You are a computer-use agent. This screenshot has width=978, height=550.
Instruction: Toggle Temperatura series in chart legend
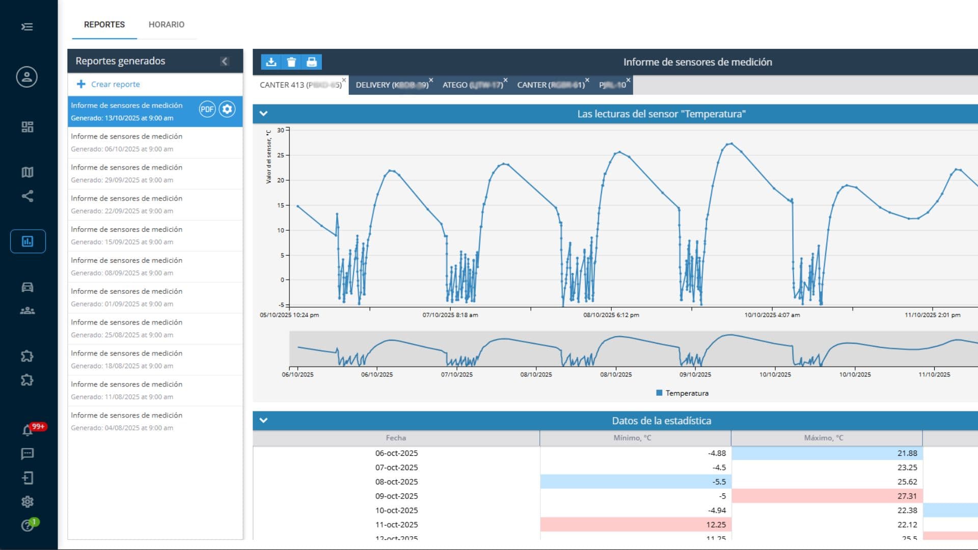(x=682, y=393)
